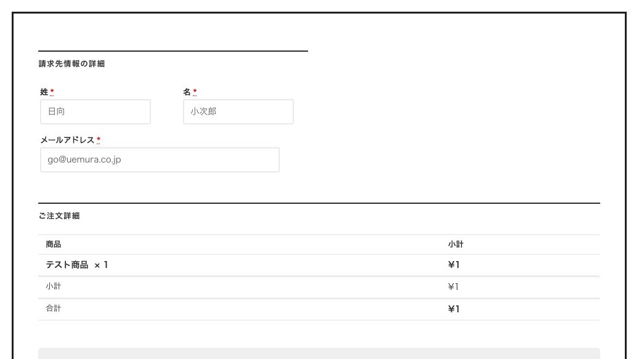
Task: Click the 姓 (last name) input field
Action: (96, 111)
